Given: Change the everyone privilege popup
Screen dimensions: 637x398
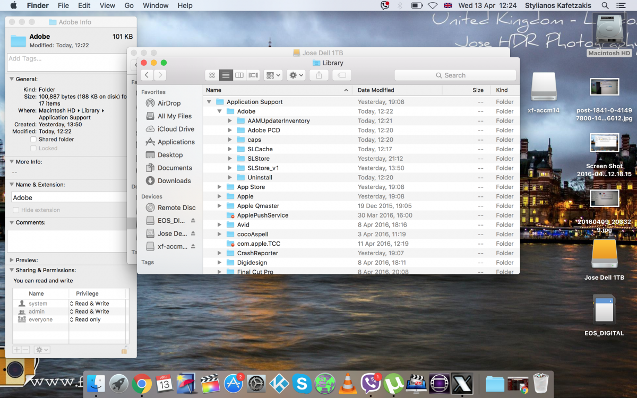Looking at the screenshot, I should [85, 319].
